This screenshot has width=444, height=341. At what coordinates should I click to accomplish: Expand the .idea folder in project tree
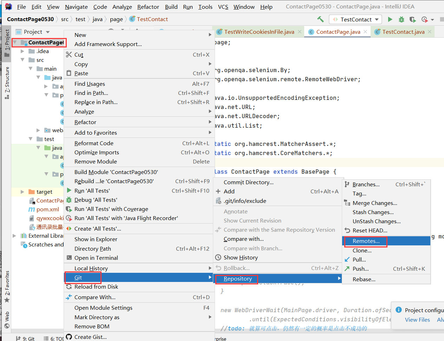pos(22,51)
